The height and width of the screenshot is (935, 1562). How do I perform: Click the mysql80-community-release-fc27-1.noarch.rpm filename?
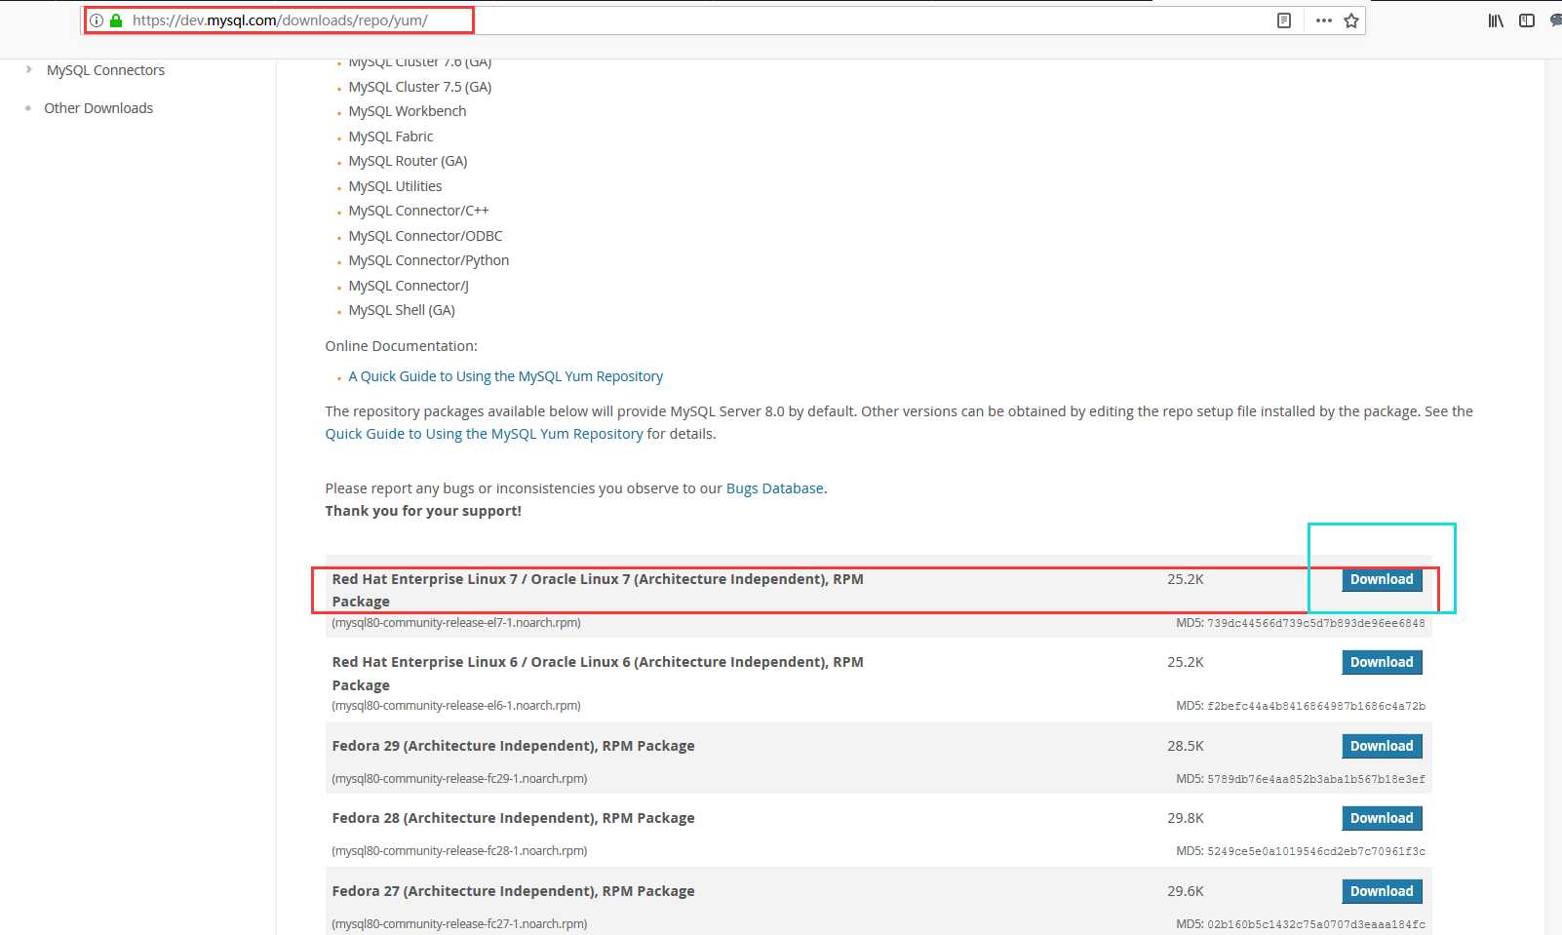pos(459,924)
